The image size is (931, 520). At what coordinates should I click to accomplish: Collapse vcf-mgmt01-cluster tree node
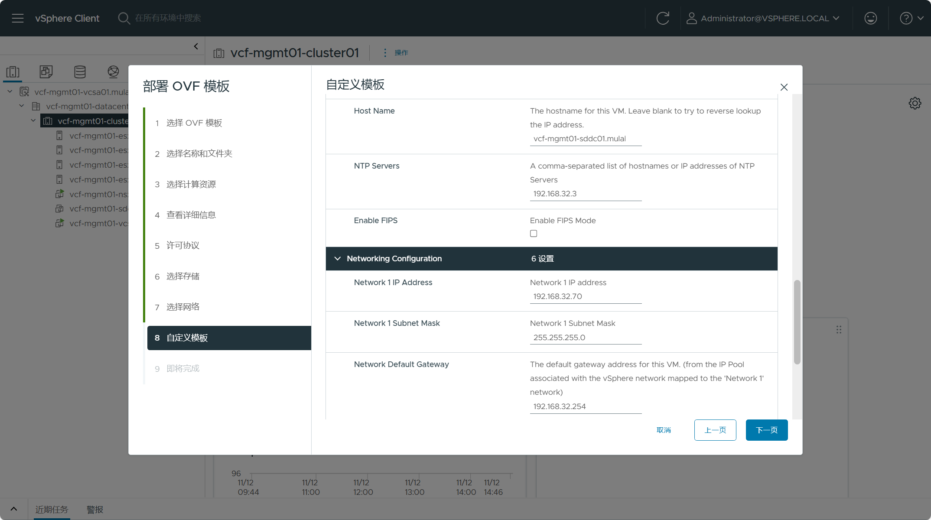(x=33, y=121)
